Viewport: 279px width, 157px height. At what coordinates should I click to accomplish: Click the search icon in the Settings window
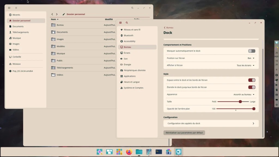tap(127, 23)
